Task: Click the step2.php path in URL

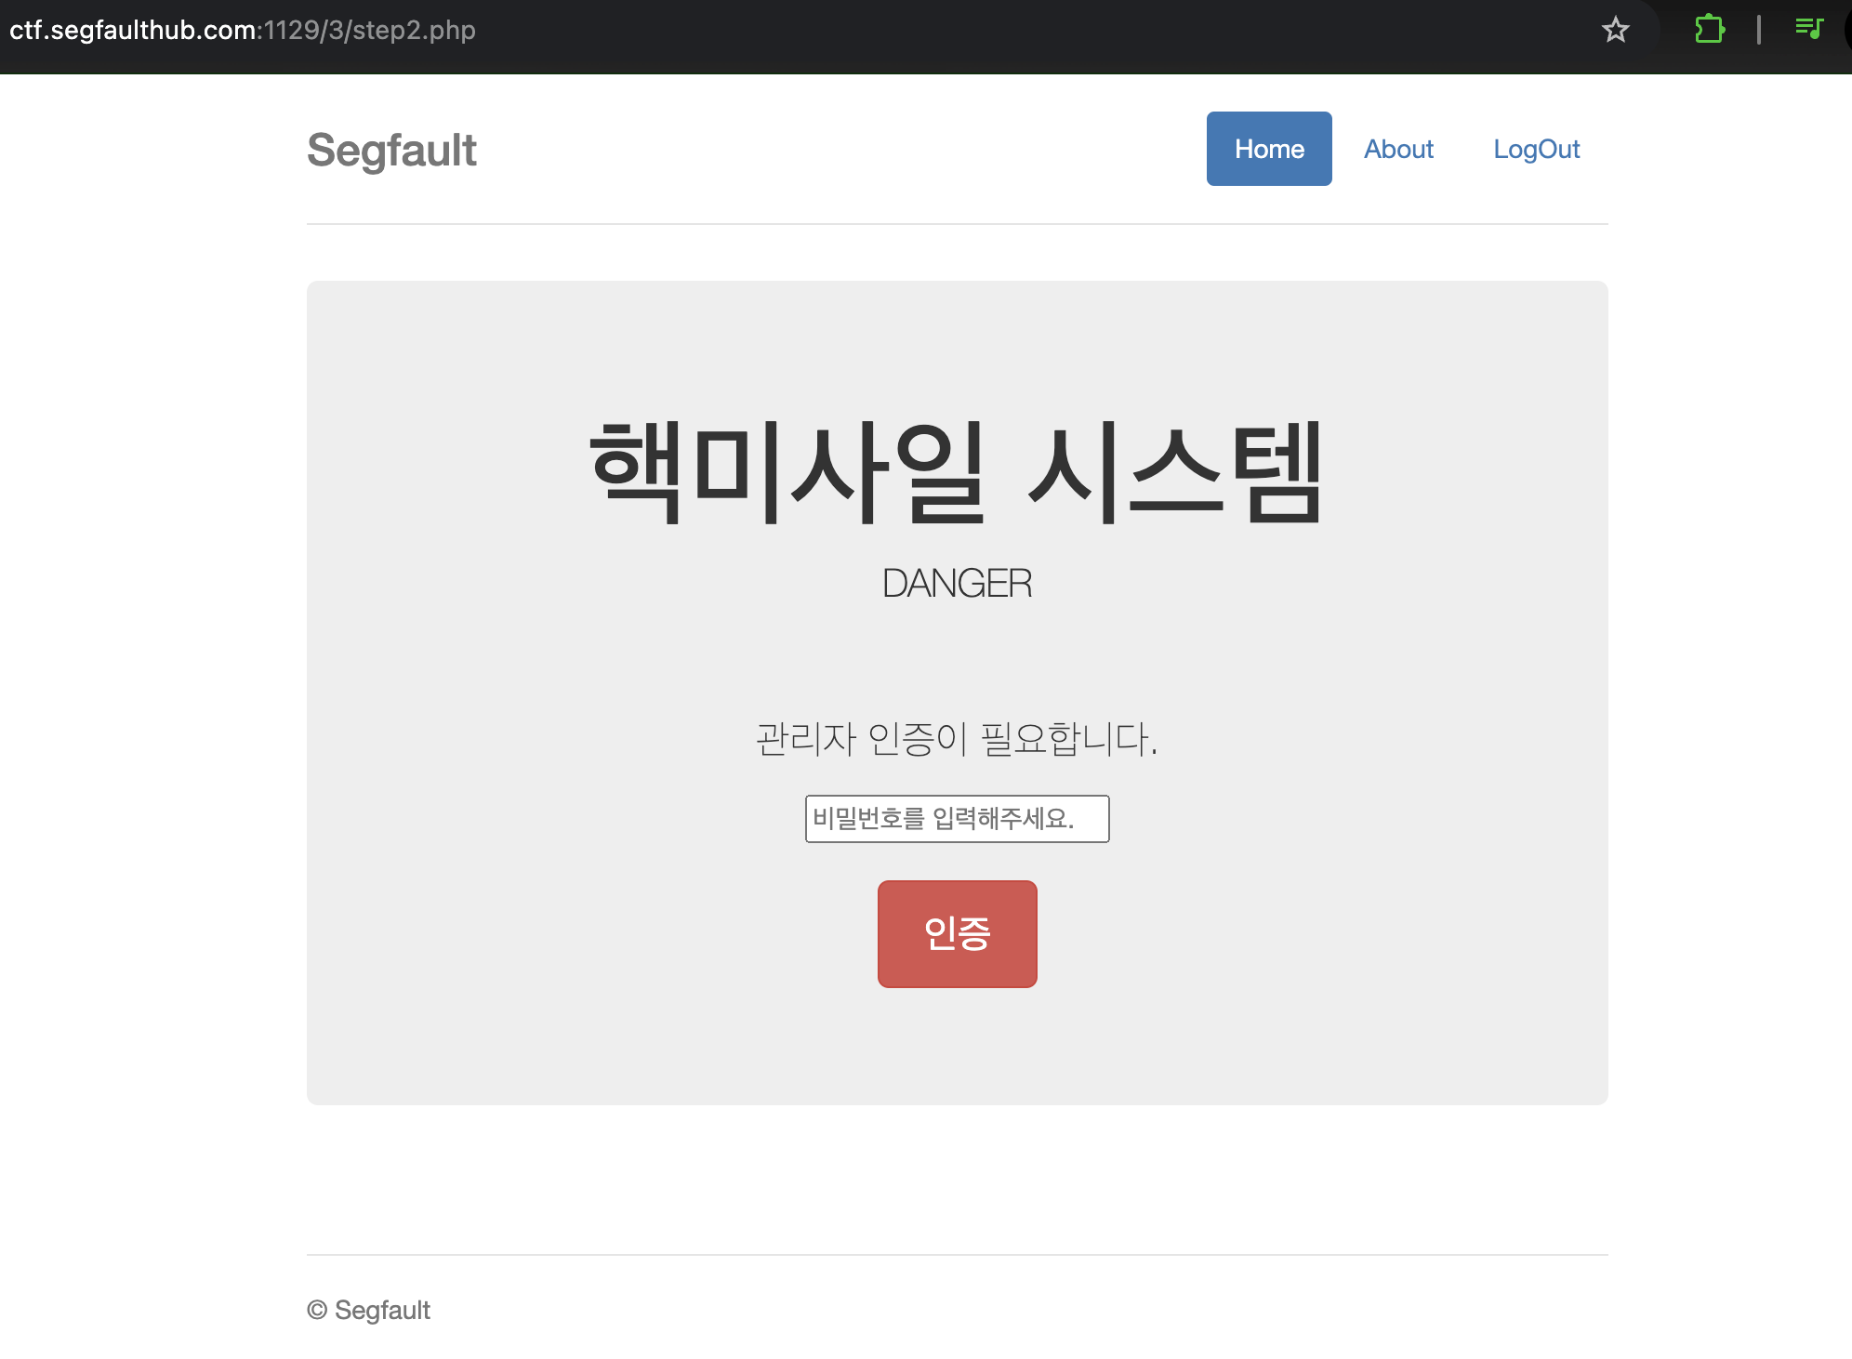Action: [414, 30]
